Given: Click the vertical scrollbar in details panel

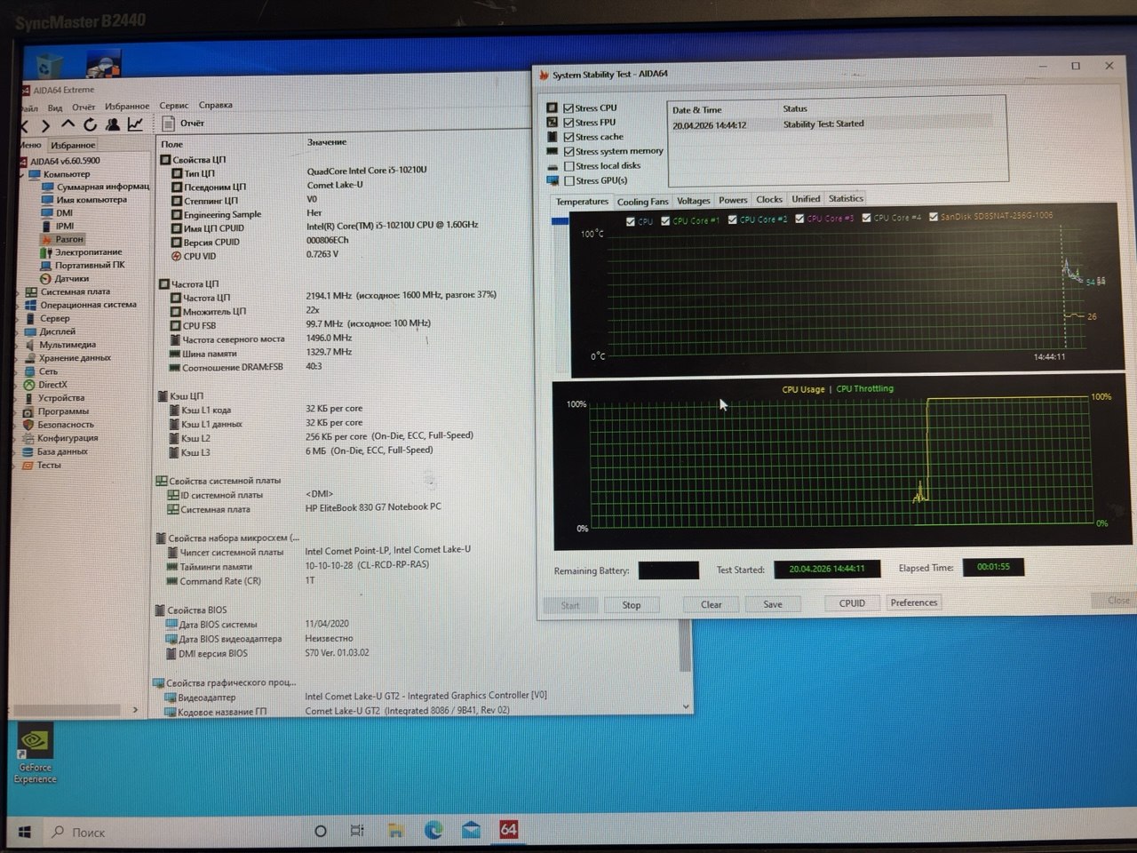Looking at the screenshot, I should coord(684,640).
